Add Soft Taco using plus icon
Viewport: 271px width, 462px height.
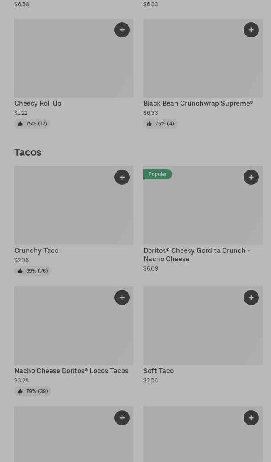coord(251,297)
